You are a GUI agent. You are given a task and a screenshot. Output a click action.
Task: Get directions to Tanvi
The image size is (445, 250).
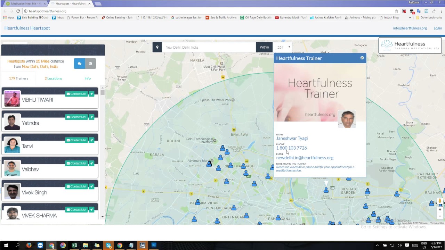(91, 140)
